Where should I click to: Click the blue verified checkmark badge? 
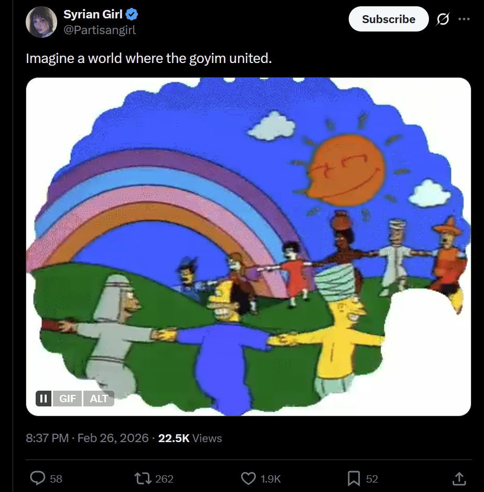coord(132,14)
